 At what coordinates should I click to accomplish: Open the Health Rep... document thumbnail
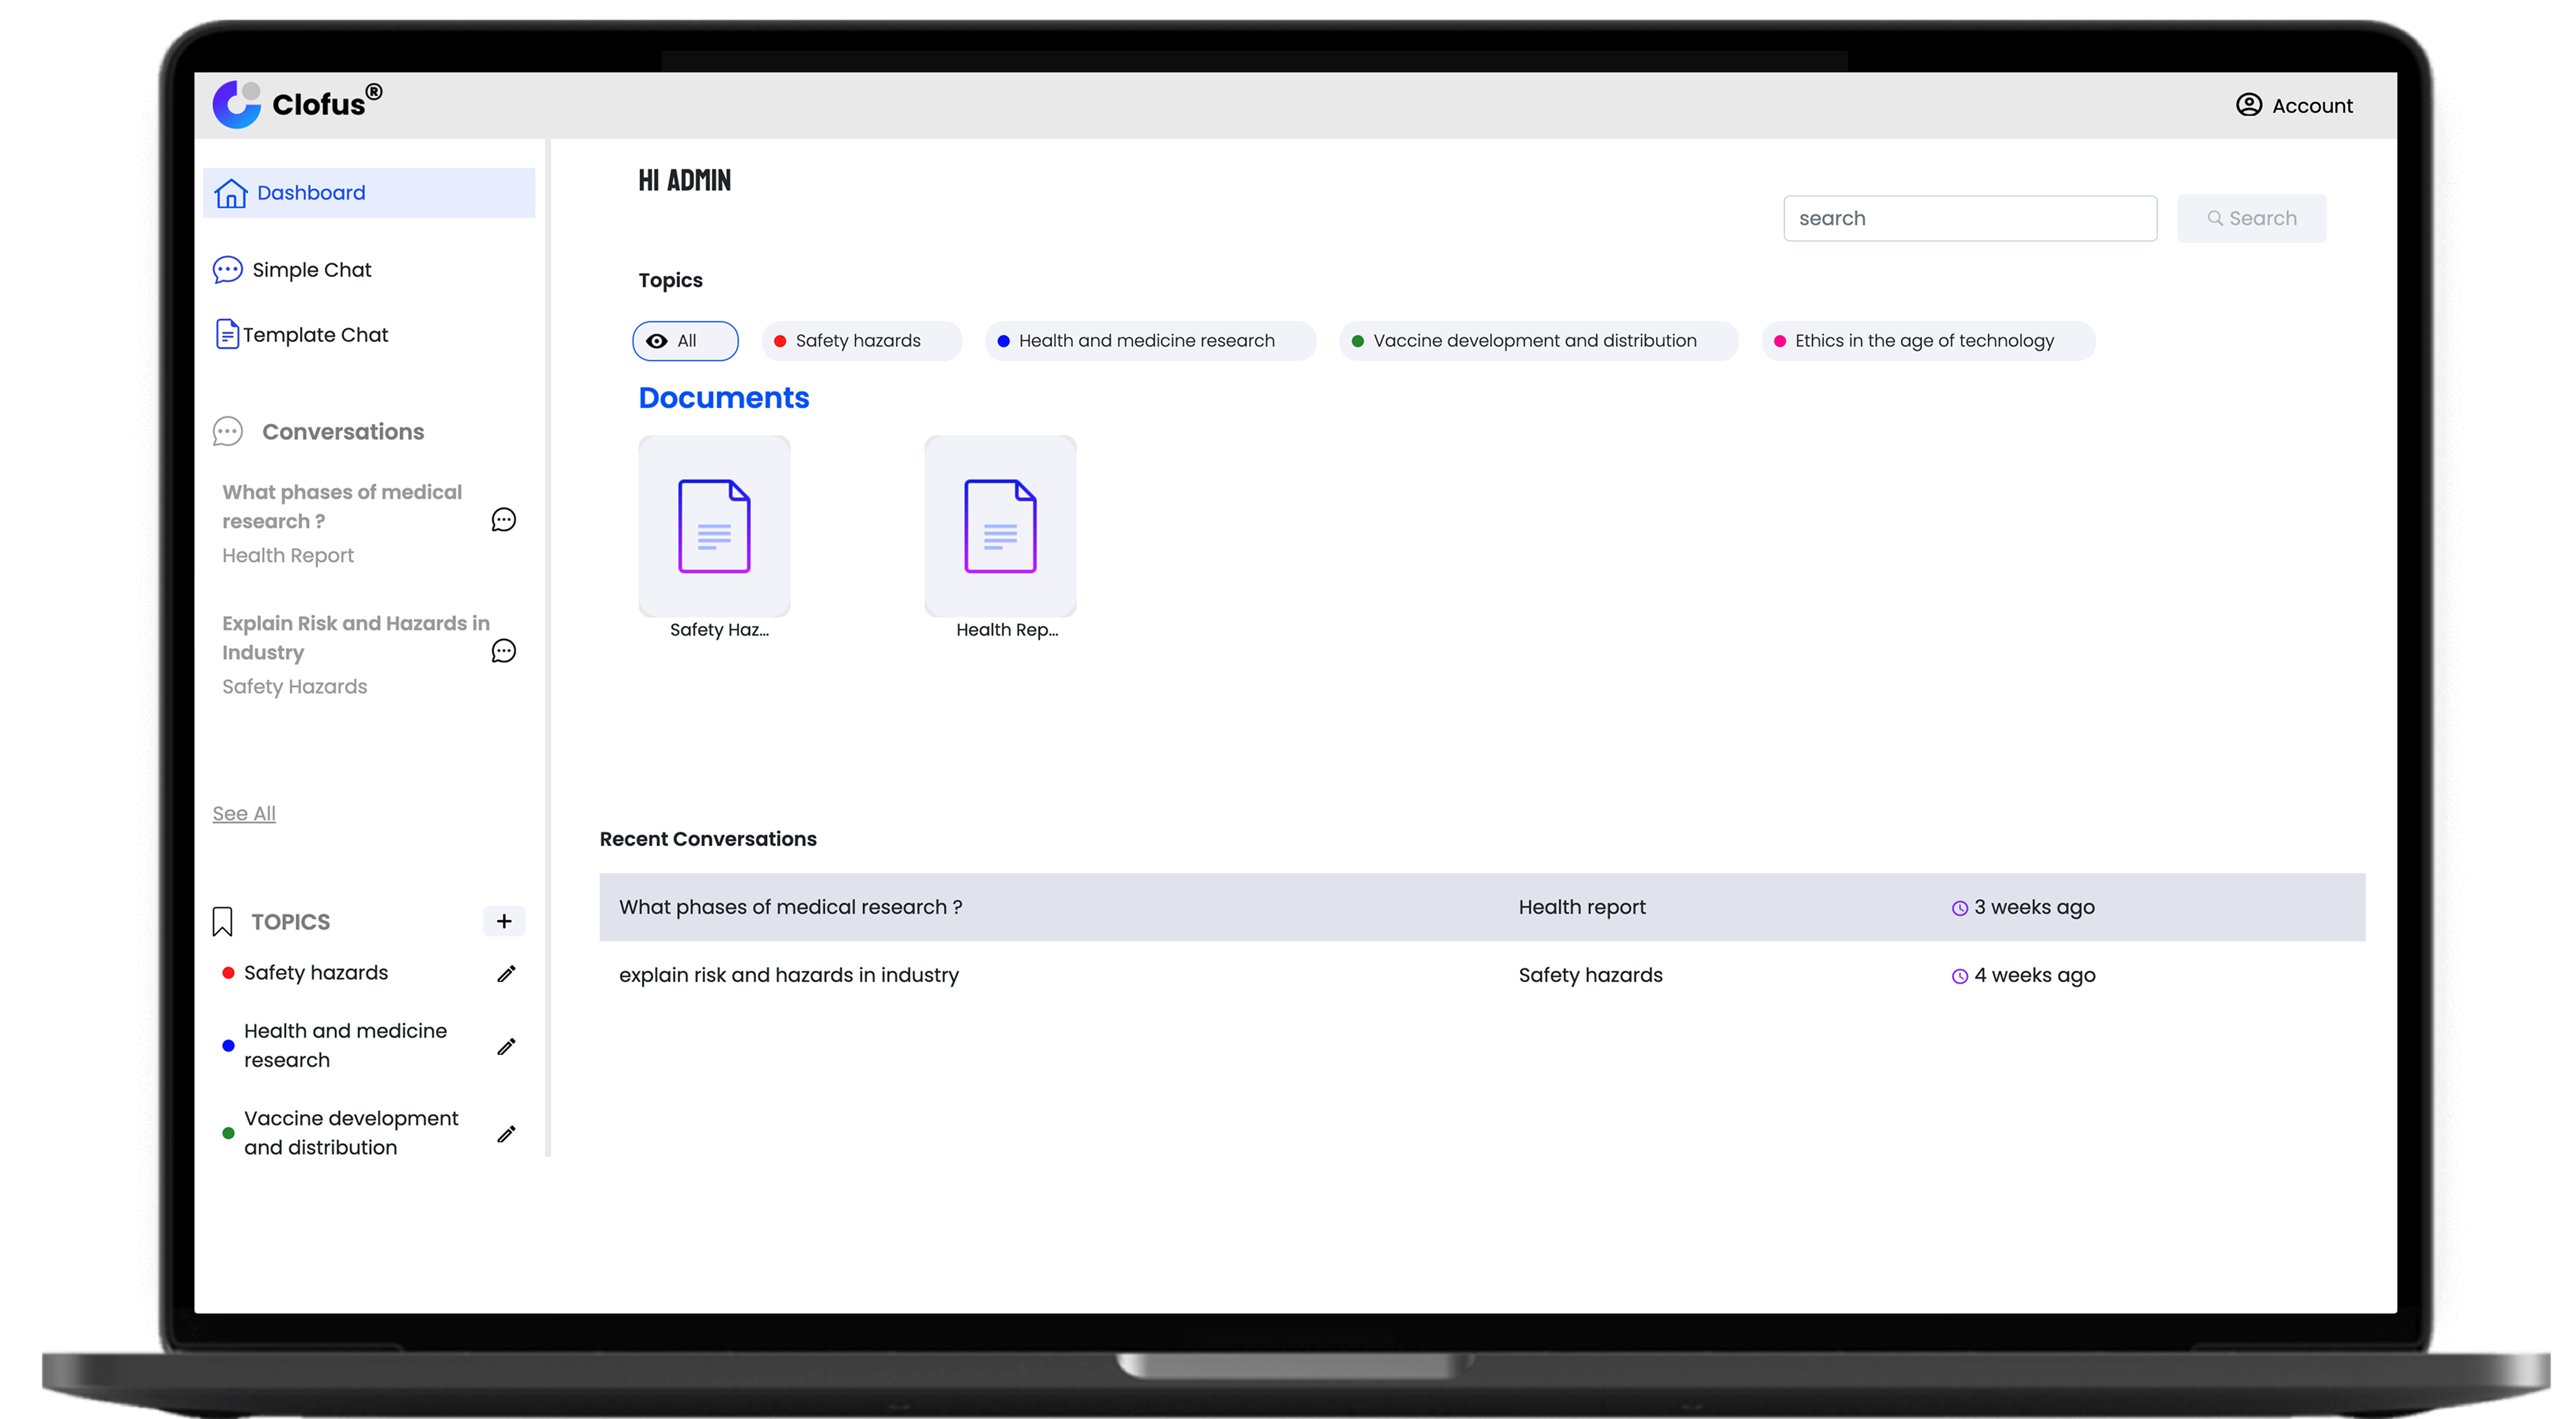click(1000, 526)
